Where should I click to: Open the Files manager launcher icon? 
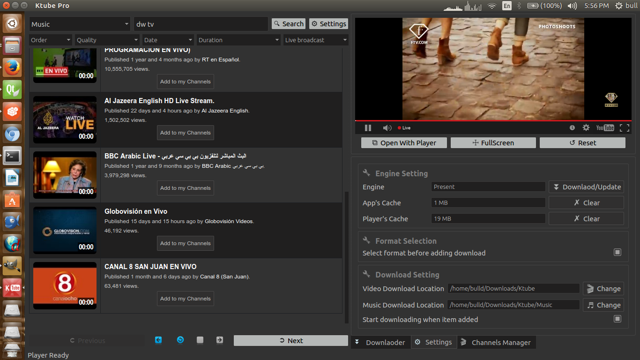click(12, 45)
